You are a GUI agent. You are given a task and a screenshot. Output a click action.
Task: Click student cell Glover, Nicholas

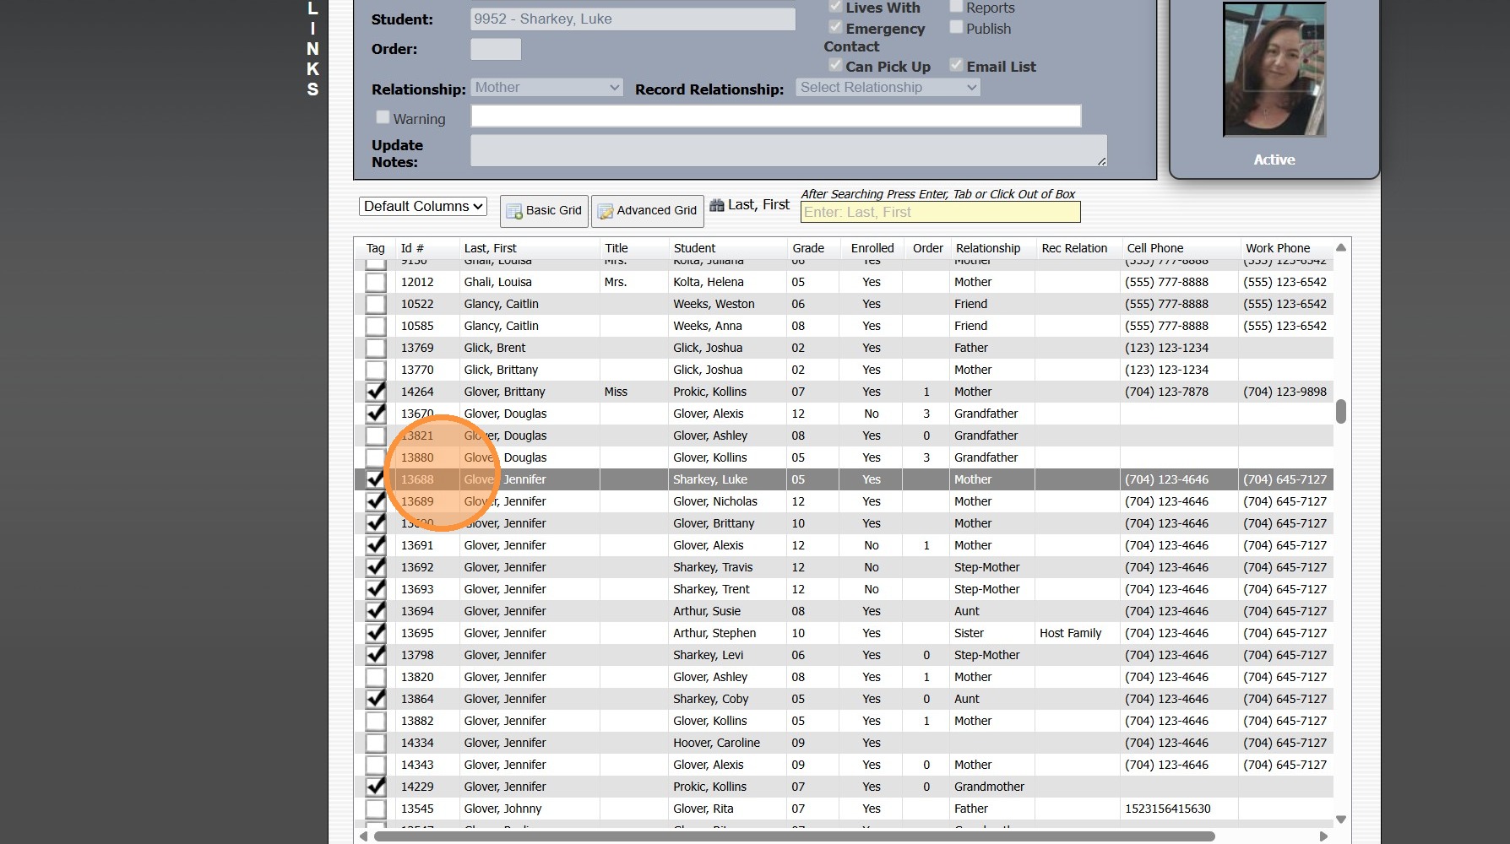point(715,501)
